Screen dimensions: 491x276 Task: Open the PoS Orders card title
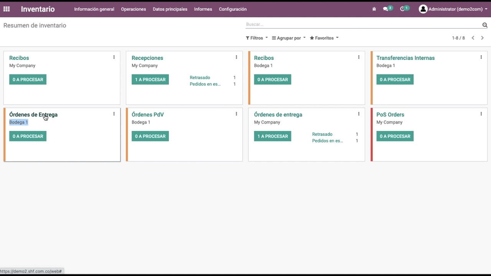390,115
